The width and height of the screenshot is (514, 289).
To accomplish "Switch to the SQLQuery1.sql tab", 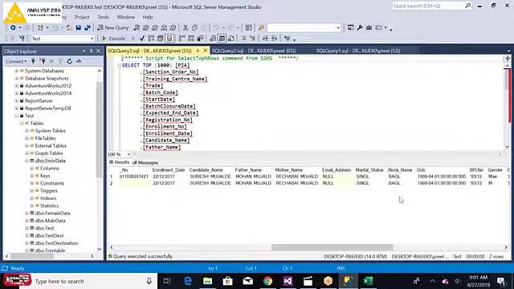I will (x=358, y=51).
